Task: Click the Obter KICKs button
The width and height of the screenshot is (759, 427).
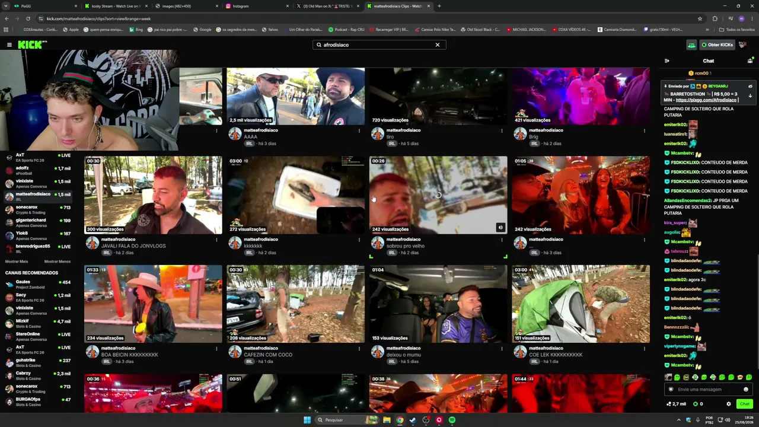Action: 717,44
